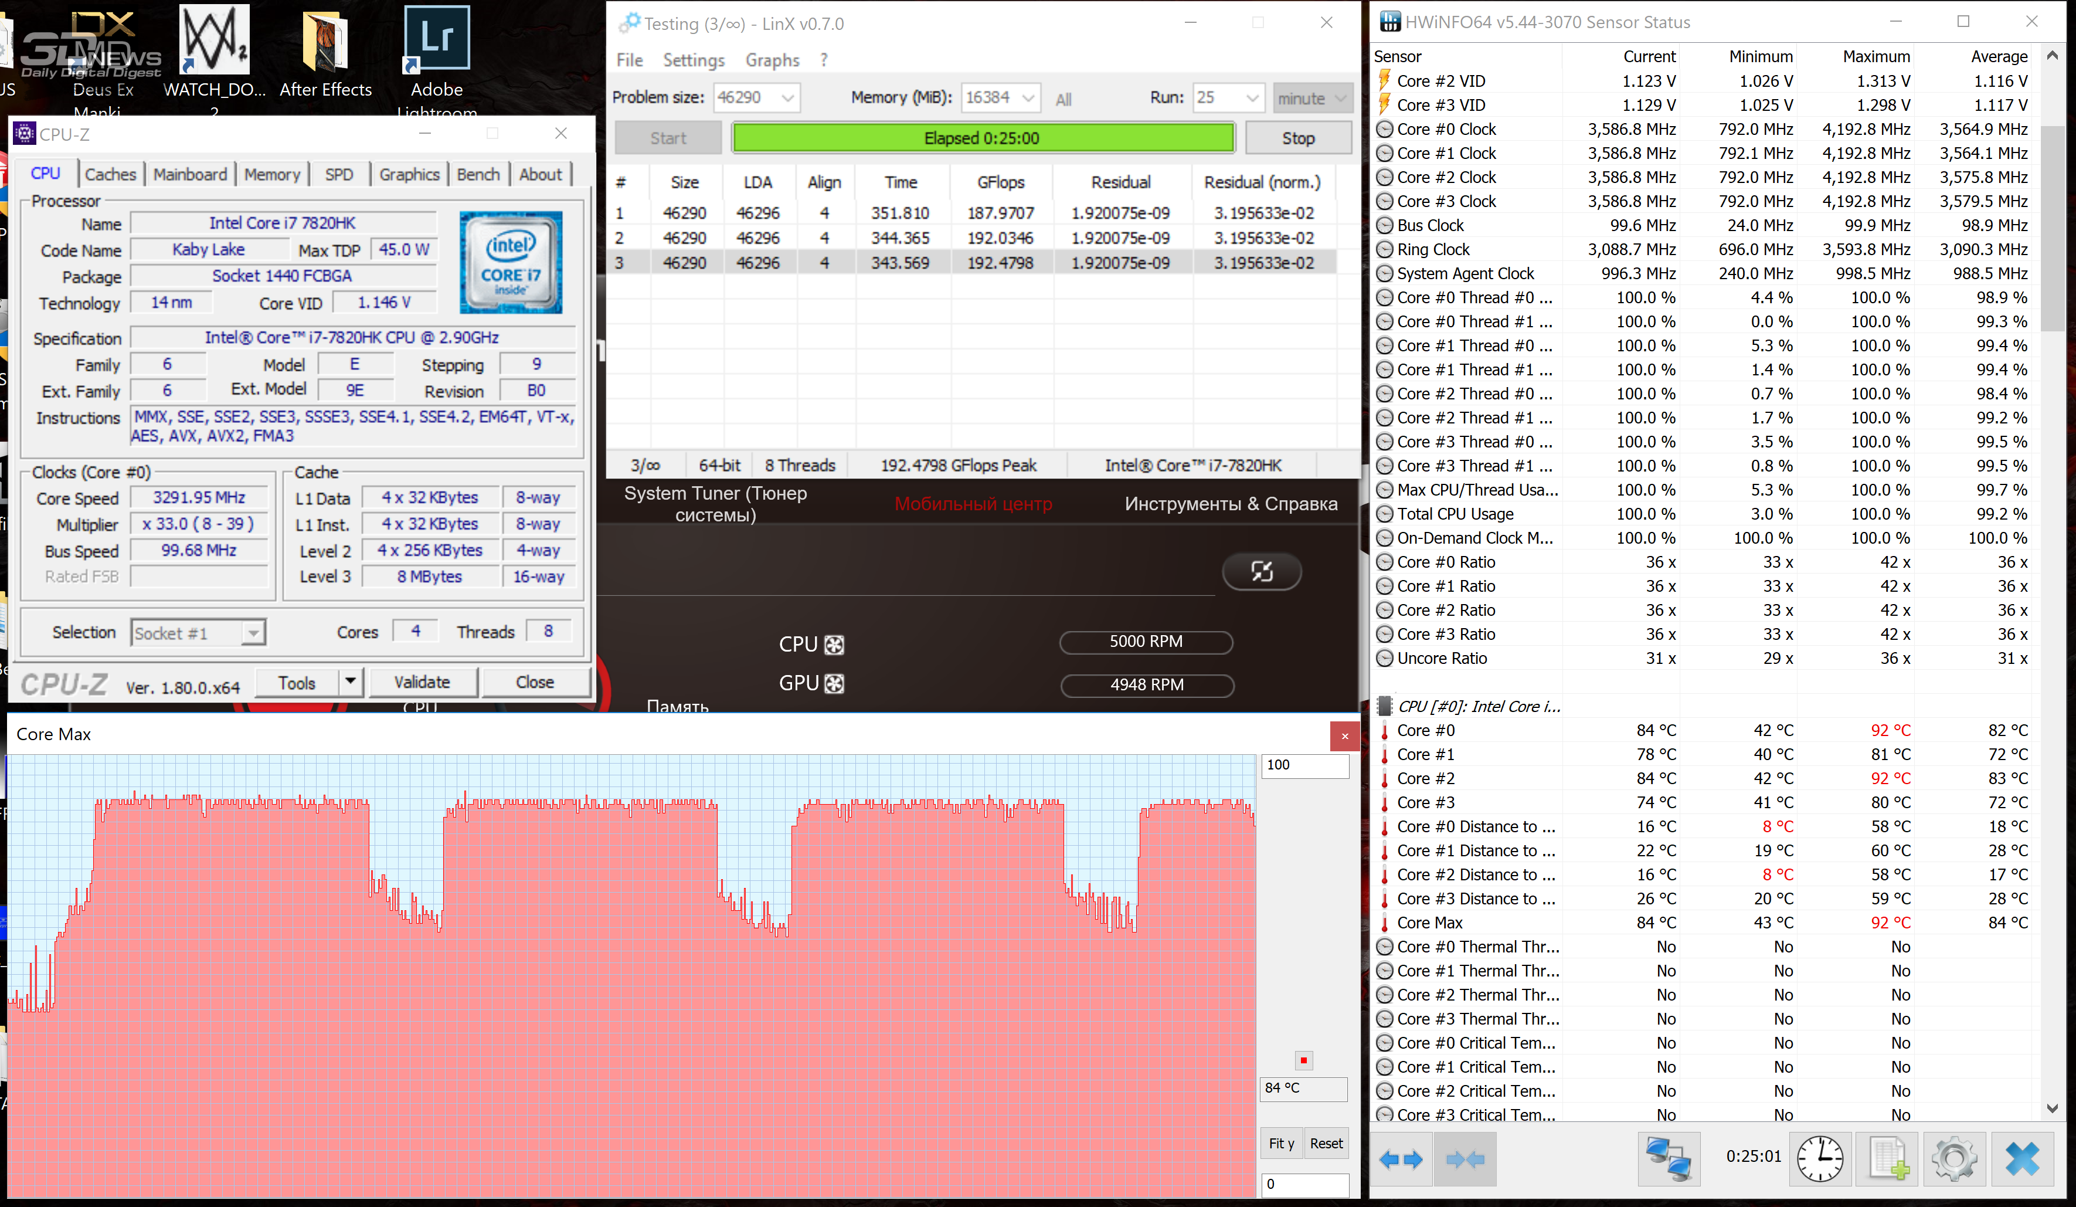This screenshot has height=1207, width=2076.
Task: Click the HWiNFO blue X close-sensors icon
Action: click(x=2023, y=1159)
